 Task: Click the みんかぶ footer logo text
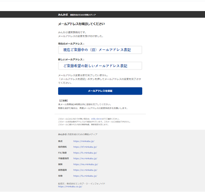click(62, 134)
